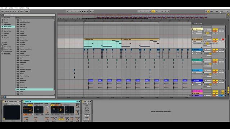Expand the Compressor device folder
The width and height of the screenshot is (230, 129).
pyautogui.click(x=16, y=35)
